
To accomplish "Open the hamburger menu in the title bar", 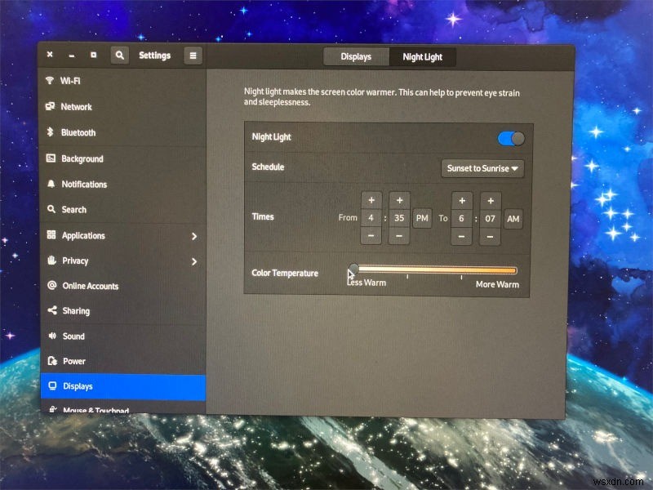I will 192,56.
